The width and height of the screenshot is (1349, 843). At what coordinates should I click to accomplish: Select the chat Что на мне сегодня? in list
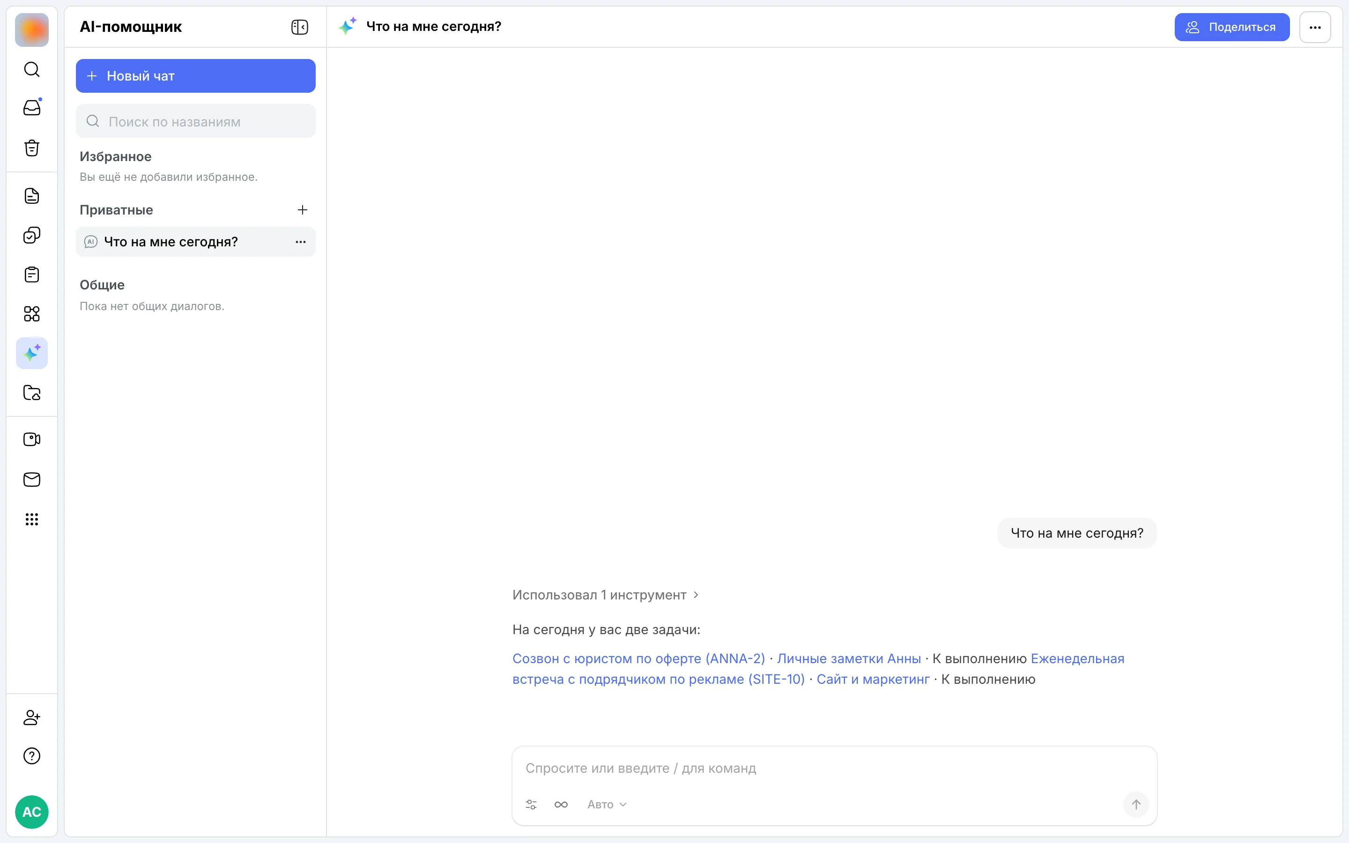coord(196,241)
